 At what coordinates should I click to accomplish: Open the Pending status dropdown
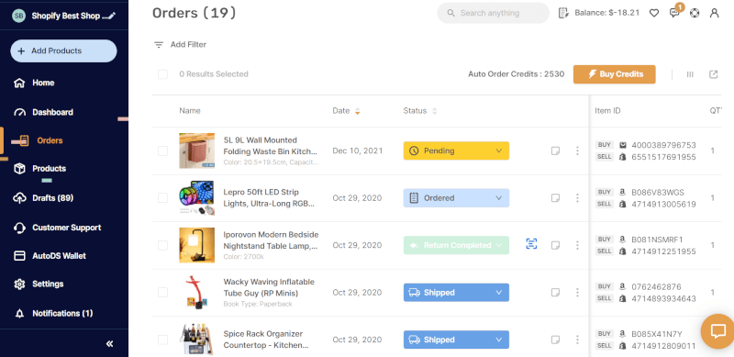(456, 151)
